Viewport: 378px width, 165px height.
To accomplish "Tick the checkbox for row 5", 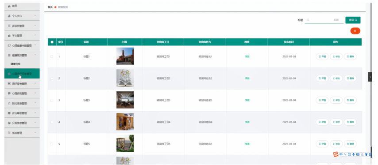I will pos(52,144).
